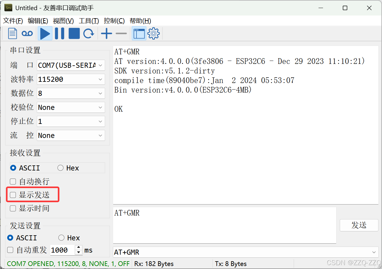Open the 端口 COM7 port dropdown

(71, 65)
